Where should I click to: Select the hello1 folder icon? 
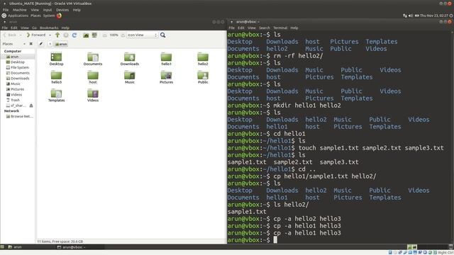pos(166,59)
